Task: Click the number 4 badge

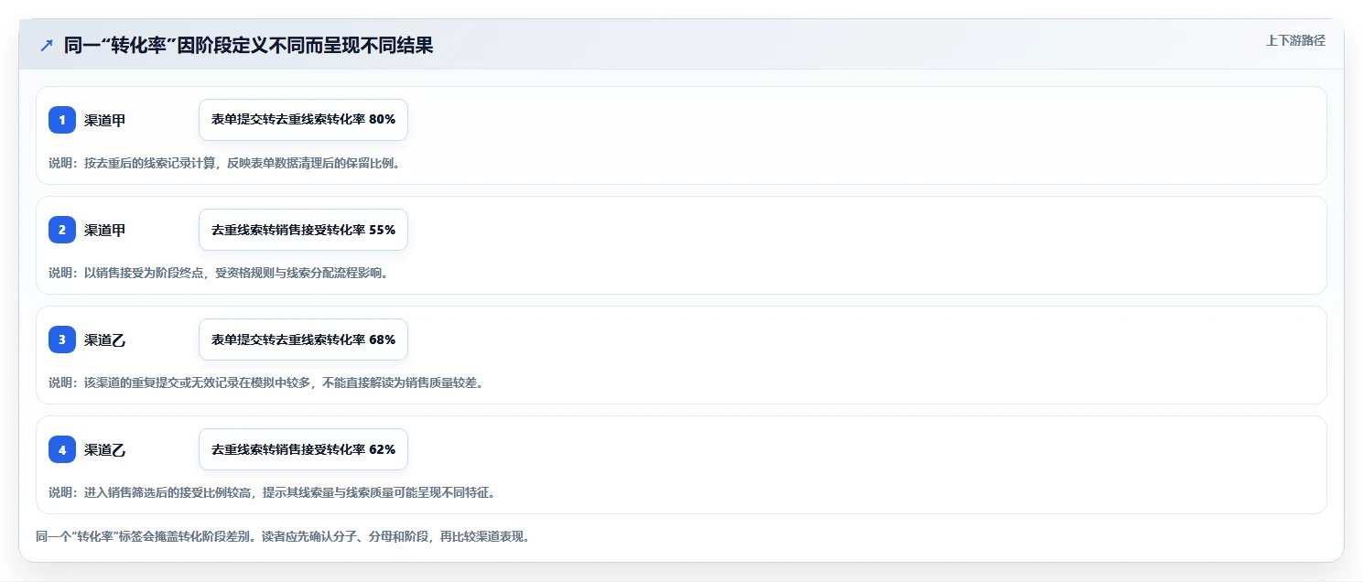Action: pyautogui.click(x=62, y=449)
